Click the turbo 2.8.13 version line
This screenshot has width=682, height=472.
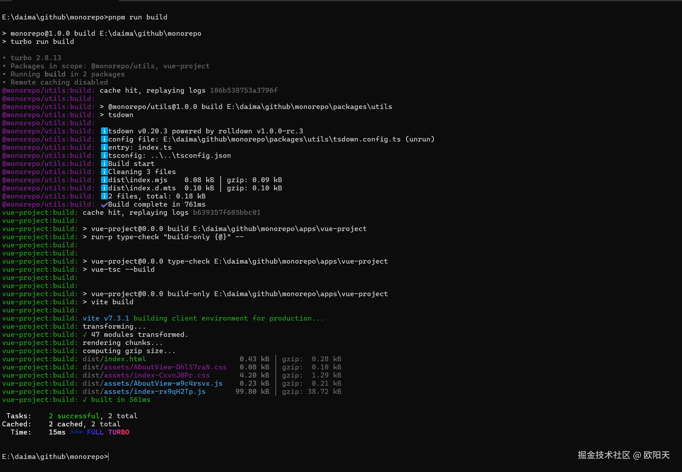[x=36, y=58]
